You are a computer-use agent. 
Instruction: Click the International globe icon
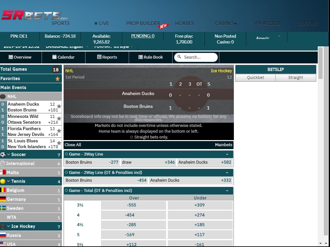tap(3, 164)
